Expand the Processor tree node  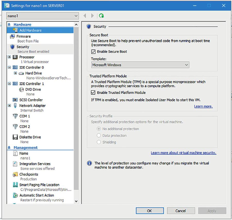pyautogui.click(x=9, y=57)
